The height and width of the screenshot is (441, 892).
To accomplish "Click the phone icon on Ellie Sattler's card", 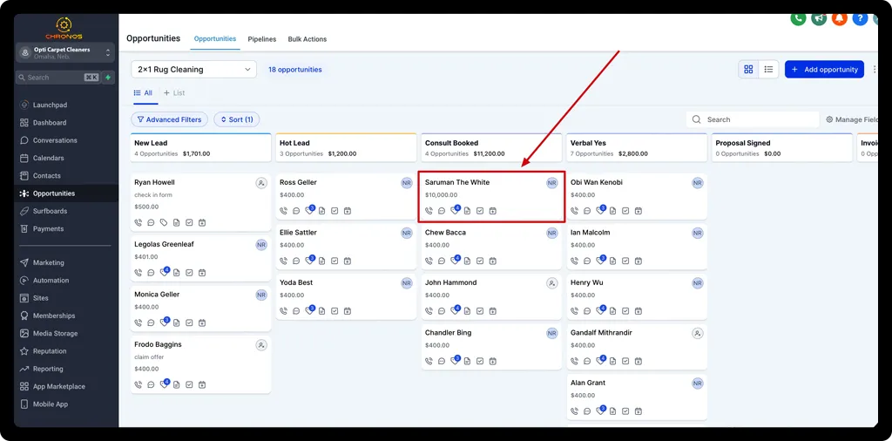I will [284, 261].
